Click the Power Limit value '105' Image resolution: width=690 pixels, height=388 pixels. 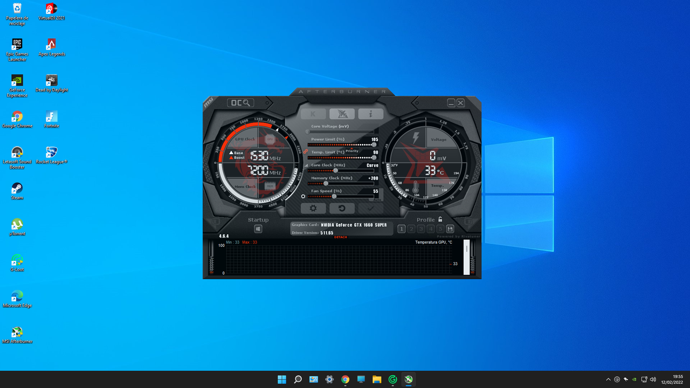click(375, 140)
